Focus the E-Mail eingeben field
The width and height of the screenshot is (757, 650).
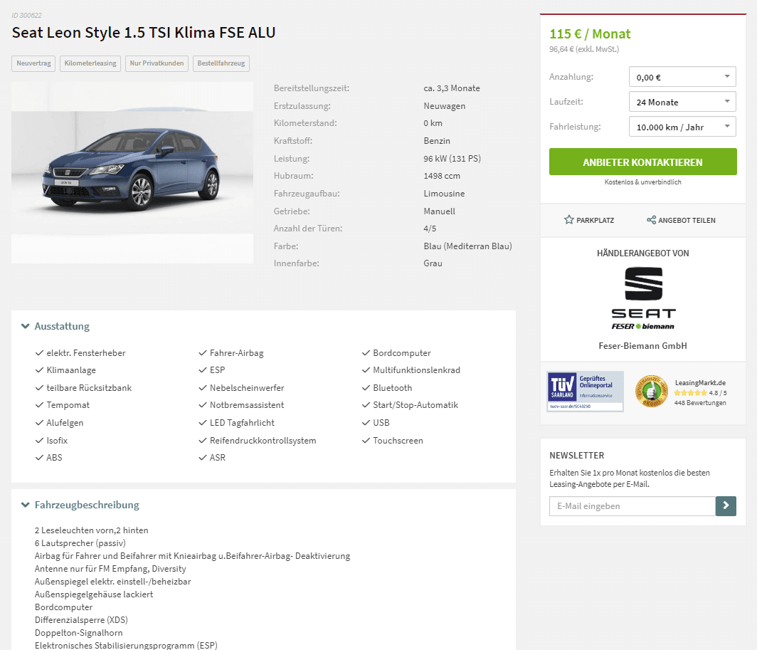coord(632,506)
